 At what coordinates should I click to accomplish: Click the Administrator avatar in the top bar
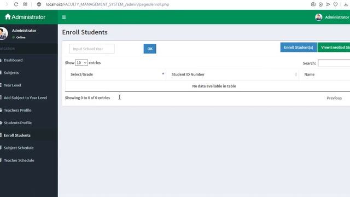[318, 17]
